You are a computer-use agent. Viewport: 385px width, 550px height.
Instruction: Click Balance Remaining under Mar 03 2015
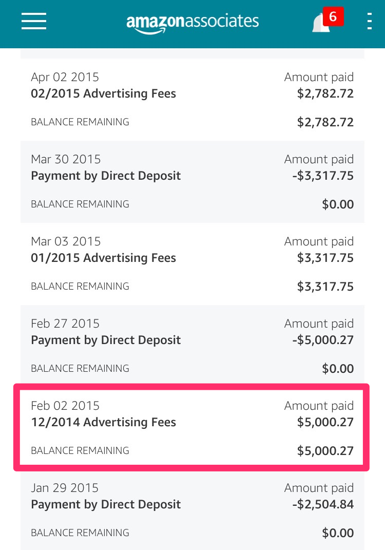pyautogui.click(x=80, y=286)
